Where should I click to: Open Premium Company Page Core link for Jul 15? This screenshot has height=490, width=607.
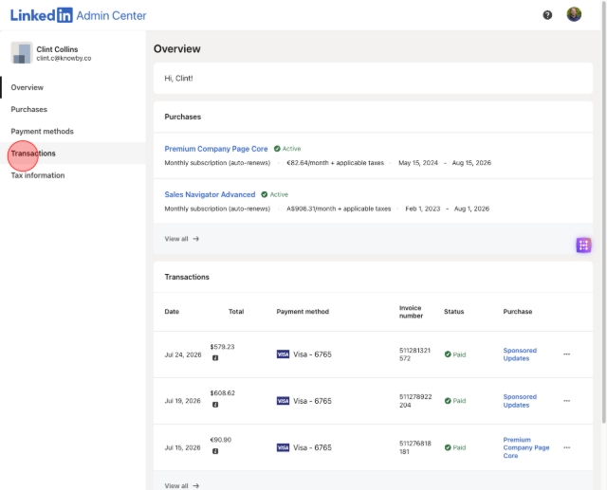click(526, 447)
